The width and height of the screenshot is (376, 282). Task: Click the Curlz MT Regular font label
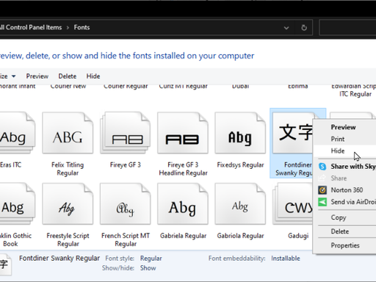(x=183, y=87)
